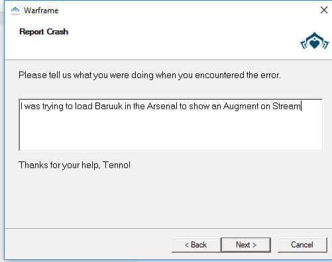Click the Warframe window title text
The height and width of the screenshot is (262, 332).
coord(41,11)
